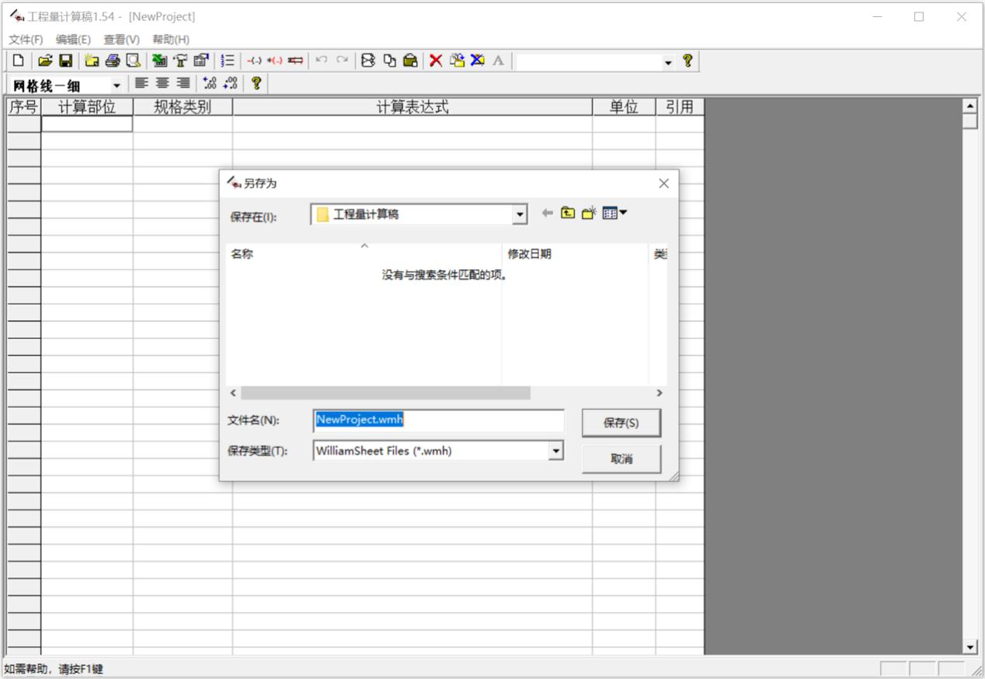Open the view menu icon in dialog
The width and height of the screenshot is (985, 679).
[614, 213]
